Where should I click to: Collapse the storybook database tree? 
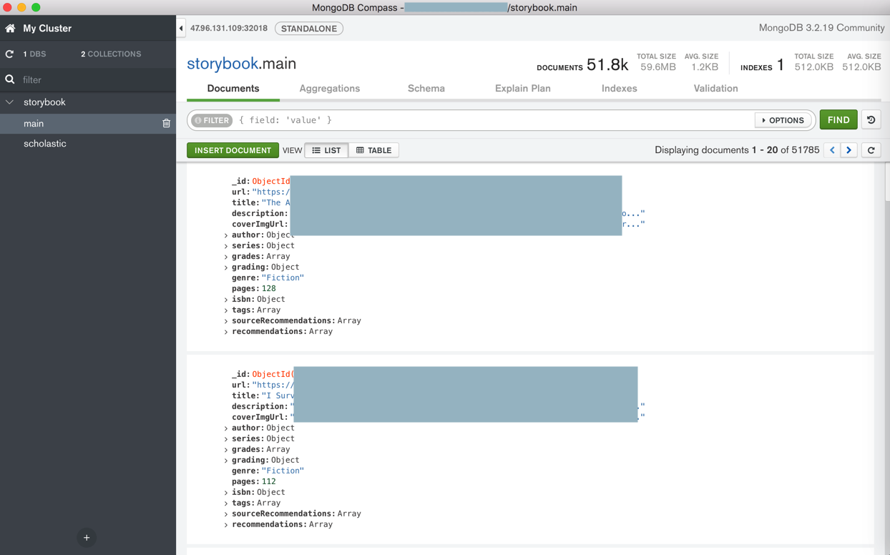10,102
